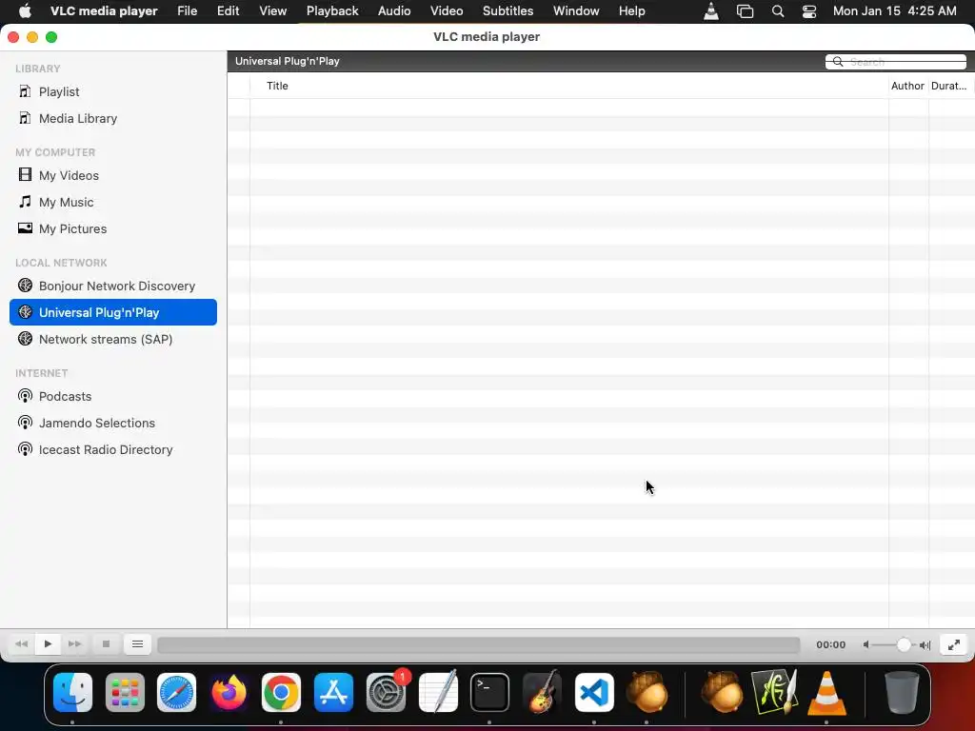This screenshot has width=975, height=731.
Task: Open the Trash in the Dock
Action: pyautogui.click(x=902, y=692)
